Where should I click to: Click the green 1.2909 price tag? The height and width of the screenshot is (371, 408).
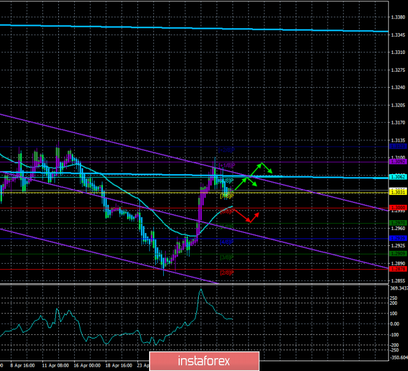click(398, 253)
